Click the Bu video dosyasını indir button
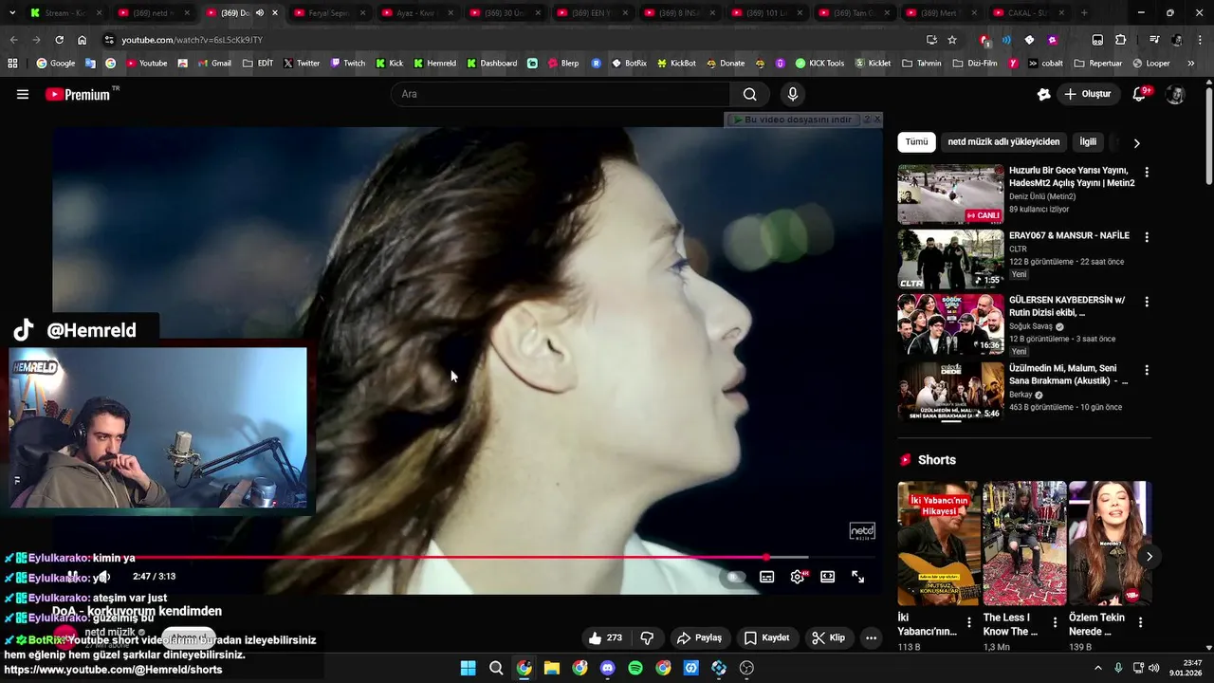This screenshot has width=1214, height=683. pyautogui.click(x=797, y=120)
